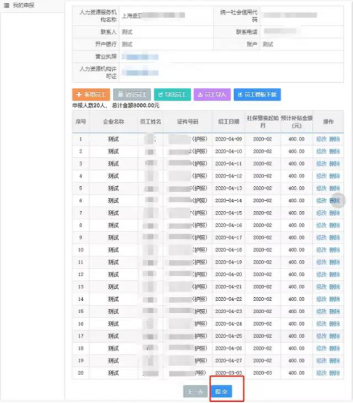The height and width of the screenshot is (403, 353).
Task: Click the 招工日期 column header
Action: 229,122
